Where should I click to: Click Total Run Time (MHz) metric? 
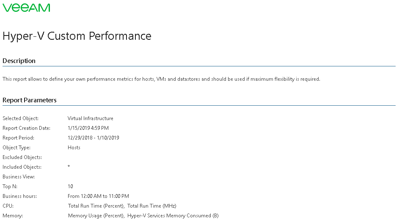pyautogui.click(x=151, y=206)
